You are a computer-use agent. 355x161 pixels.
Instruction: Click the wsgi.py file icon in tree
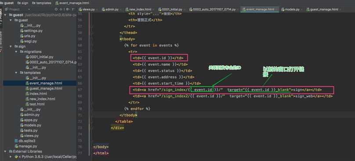click(22, 41)
